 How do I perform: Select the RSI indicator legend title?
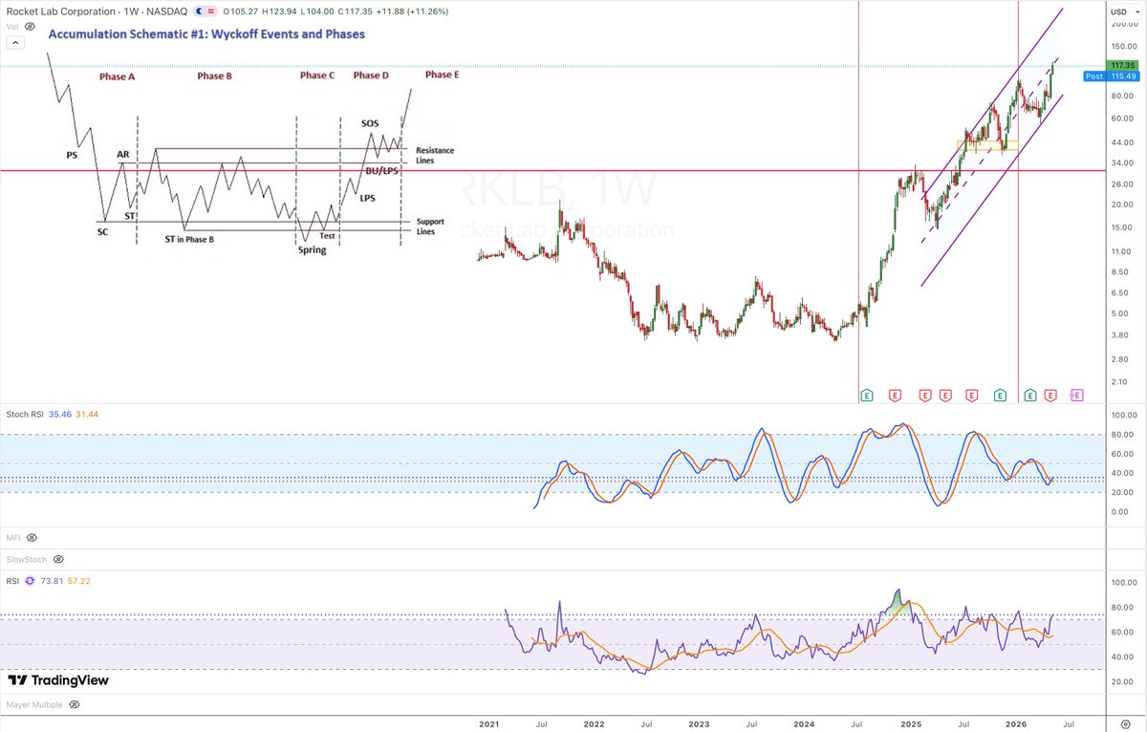[x=13, y=580]
